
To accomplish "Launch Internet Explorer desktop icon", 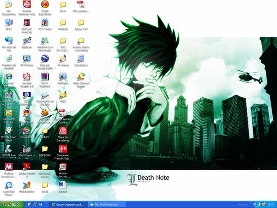I will click(9, 80).
